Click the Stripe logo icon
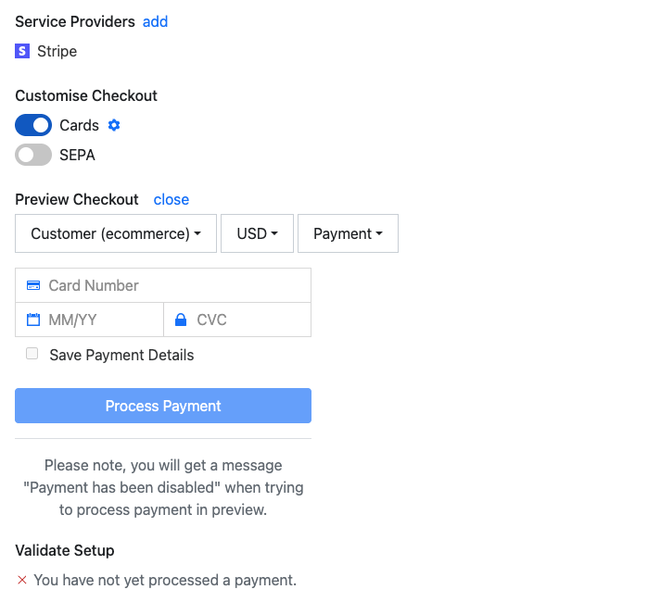Viewport: 648px width, 602px height. coord(22,51)
